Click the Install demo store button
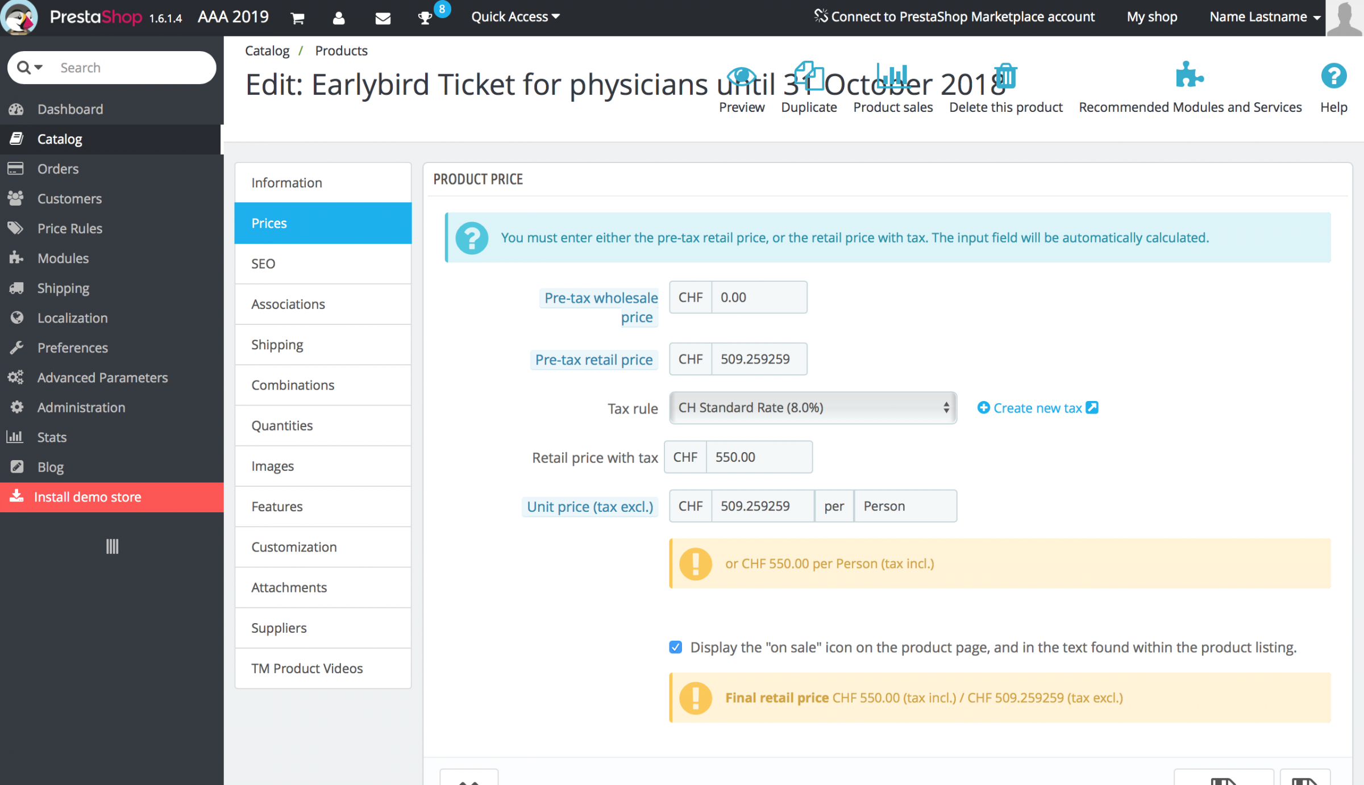The image size is (1364, 785). tap(88, 497)
